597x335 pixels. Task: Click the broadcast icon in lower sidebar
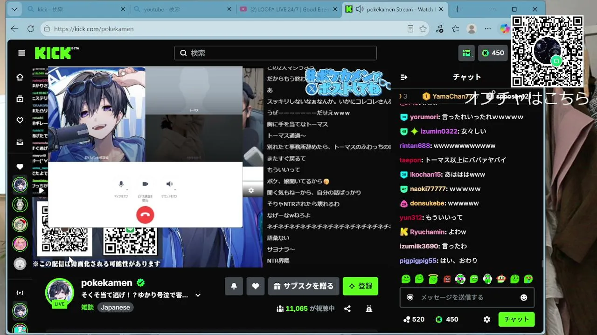click(20, 293)
